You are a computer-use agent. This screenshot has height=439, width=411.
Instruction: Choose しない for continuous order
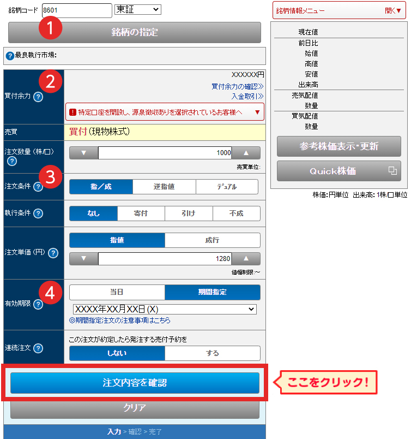tap(117, 353)
